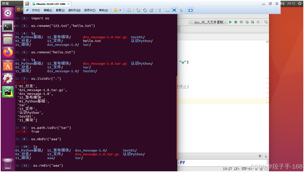Click the True output of Out[8]
Viewport: 304px width, 172px height.
pos(35,132)
